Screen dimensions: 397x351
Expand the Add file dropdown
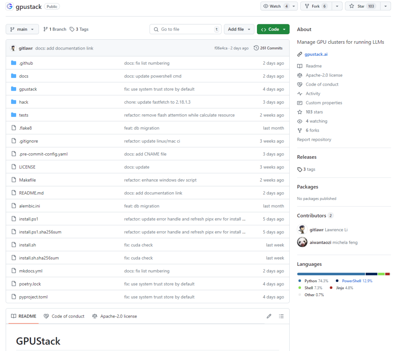tap(239, 29)
